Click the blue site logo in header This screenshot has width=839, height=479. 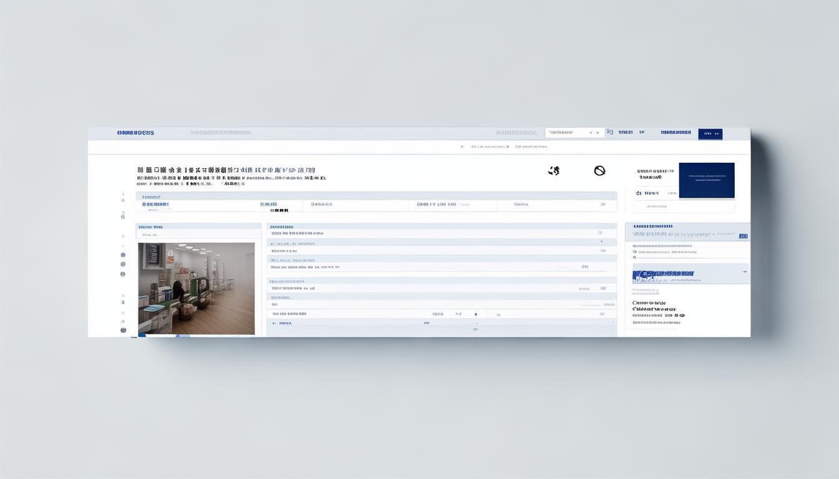point(135,133)
